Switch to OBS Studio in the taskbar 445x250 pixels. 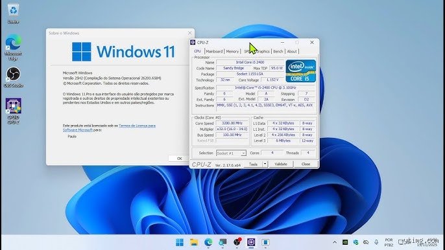[237, 242]
